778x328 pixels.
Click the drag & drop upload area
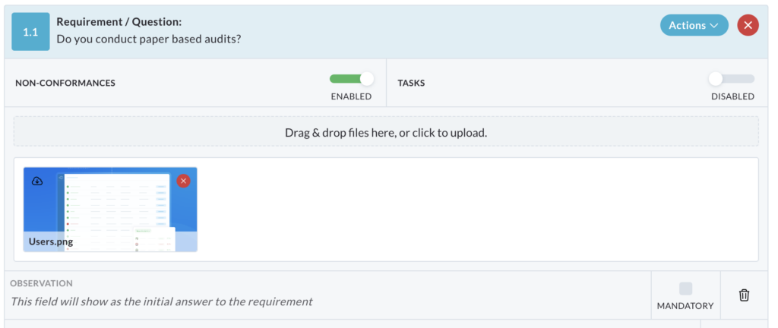click(x=386, y=132)
